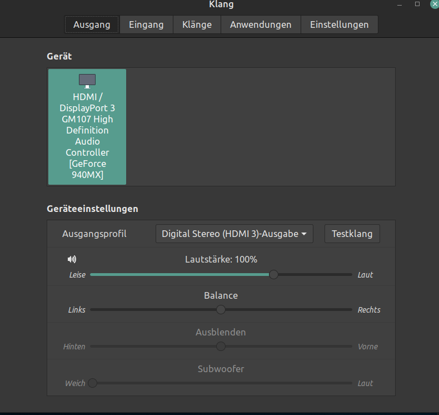
Task: Click the Rechts balance label
Action: (x=369, y=310)
